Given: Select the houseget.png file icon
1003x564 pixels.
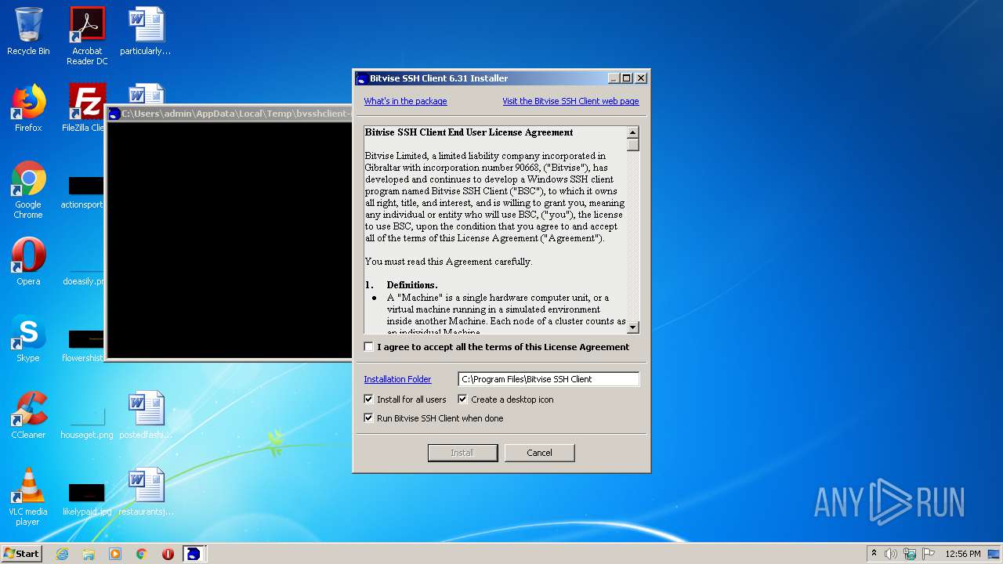Looking at the screenshot, I should pos(87,423).
